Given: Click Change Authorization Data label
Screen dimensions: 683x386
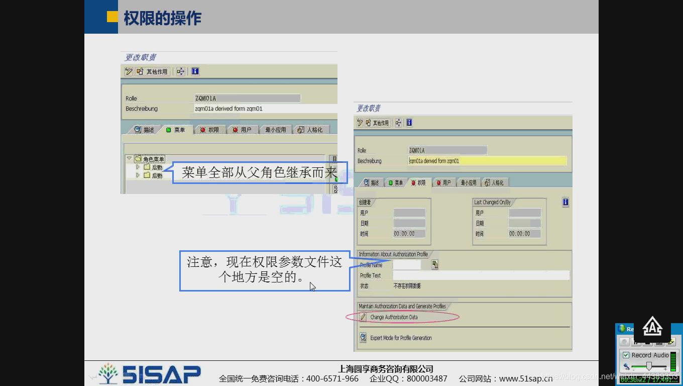Looking at the screenshot, I should tap(394, 317).
